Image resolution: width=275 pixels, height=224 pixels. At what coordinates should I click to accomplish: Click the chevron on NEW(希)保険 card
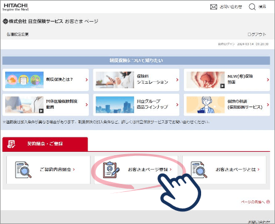(x=268, y=80)
